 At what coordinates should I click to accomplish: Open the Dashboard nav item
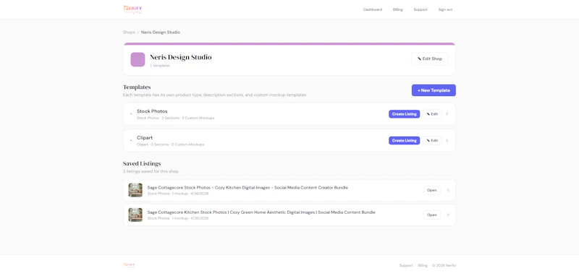click(373, 9)
